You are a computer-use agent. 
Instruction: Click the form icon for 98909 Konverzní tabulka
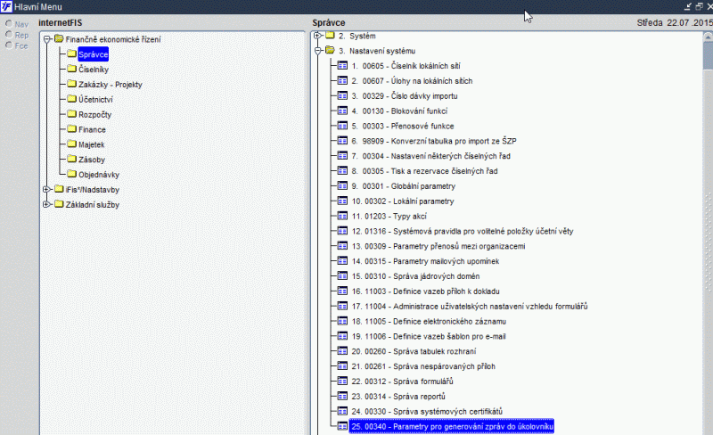click(342, 141)
